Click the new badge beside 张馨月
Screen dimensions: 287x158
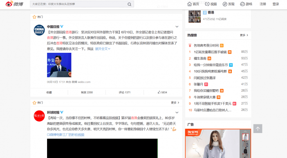coord(206,84)
